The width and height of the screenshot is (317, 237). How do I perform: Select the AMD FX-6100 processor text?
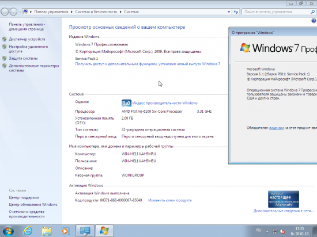pyautogui.click(x=152, y=112)
